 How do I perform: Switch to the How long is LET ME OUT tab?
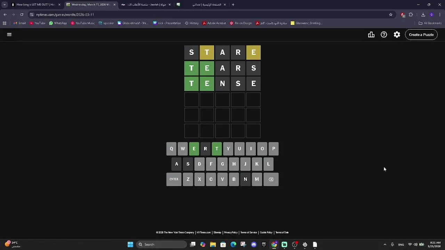pos(36,5)
